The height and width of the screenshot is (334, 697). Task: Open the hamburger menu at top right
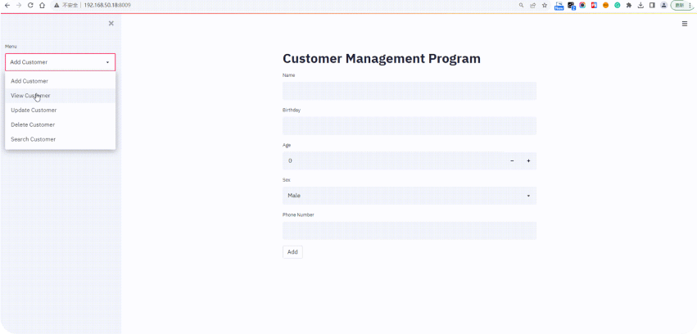pos(685,24)
